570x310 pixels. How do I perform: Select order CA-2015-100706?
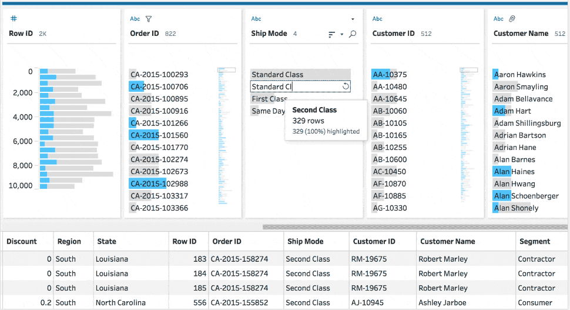(x=159, y=86)
